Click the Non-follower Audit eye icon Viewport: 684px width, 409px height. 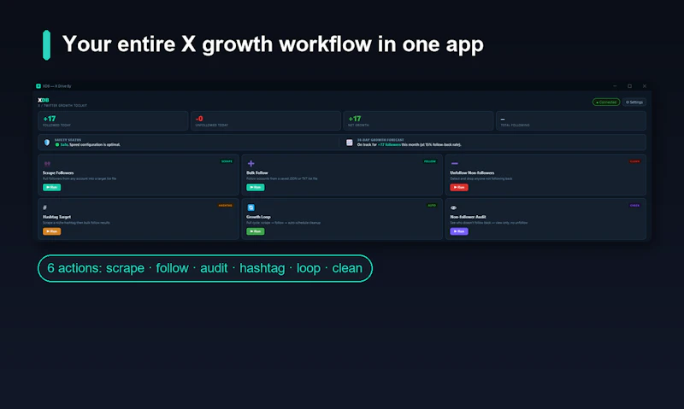click(x=454, y=207)
